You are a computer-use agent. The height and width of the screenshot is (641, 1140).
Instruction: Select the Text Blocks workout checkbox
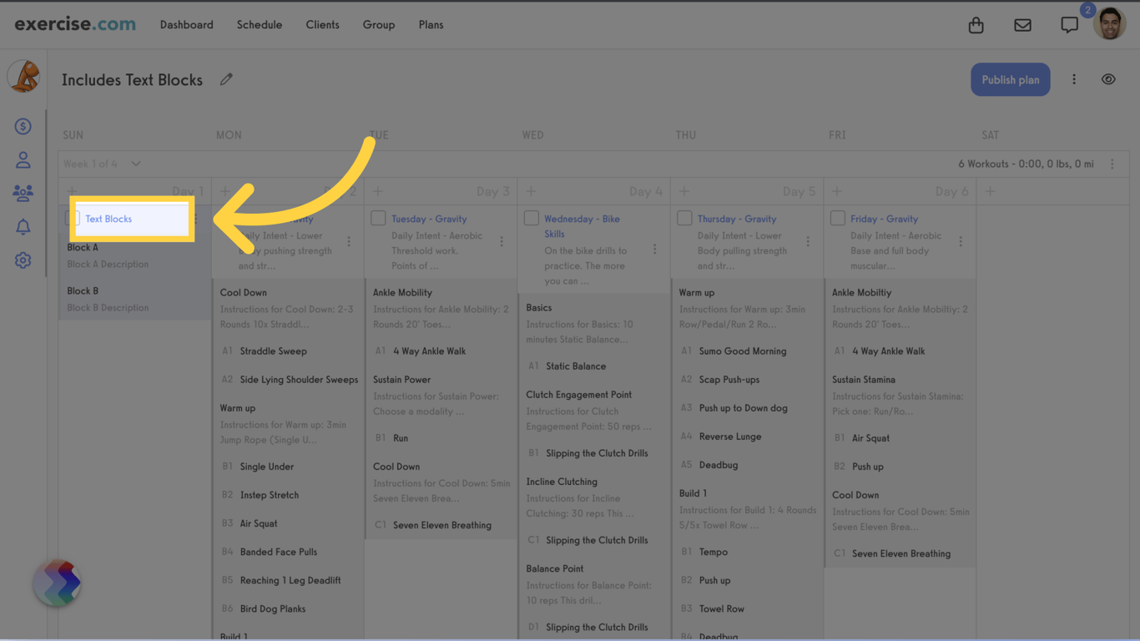pyautogui.click(x=73, y=219)
